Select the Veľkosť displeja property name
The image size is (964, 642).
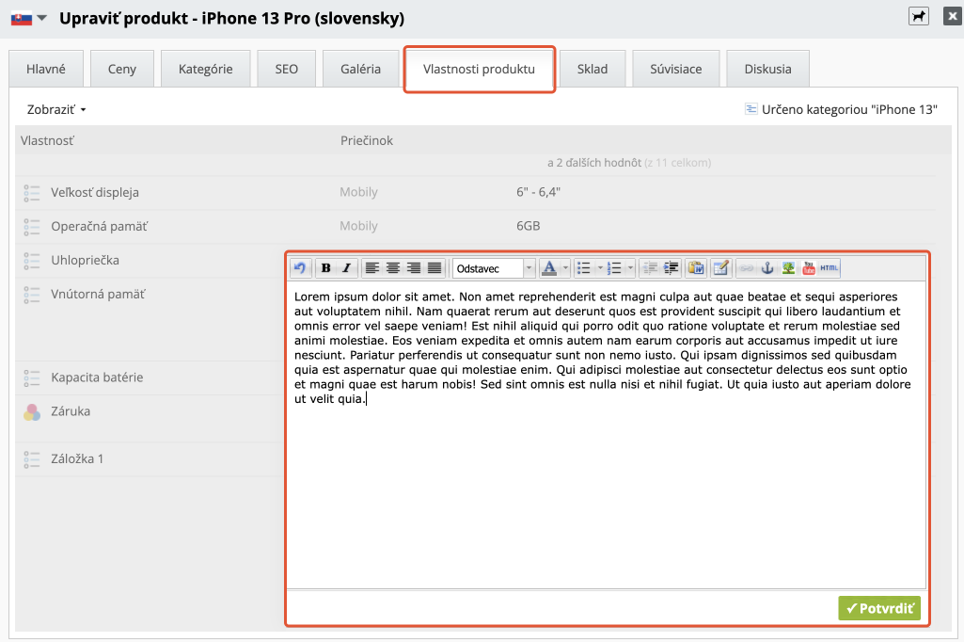[95, 193]
